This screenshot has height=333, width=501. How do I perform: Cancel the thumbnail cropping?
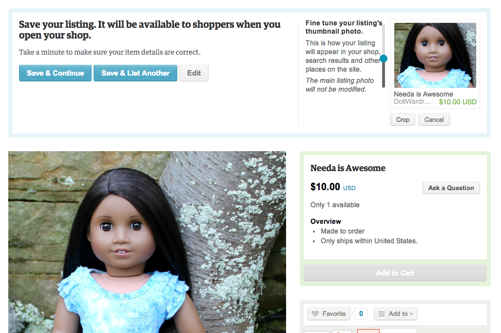[x=434, y=120]
